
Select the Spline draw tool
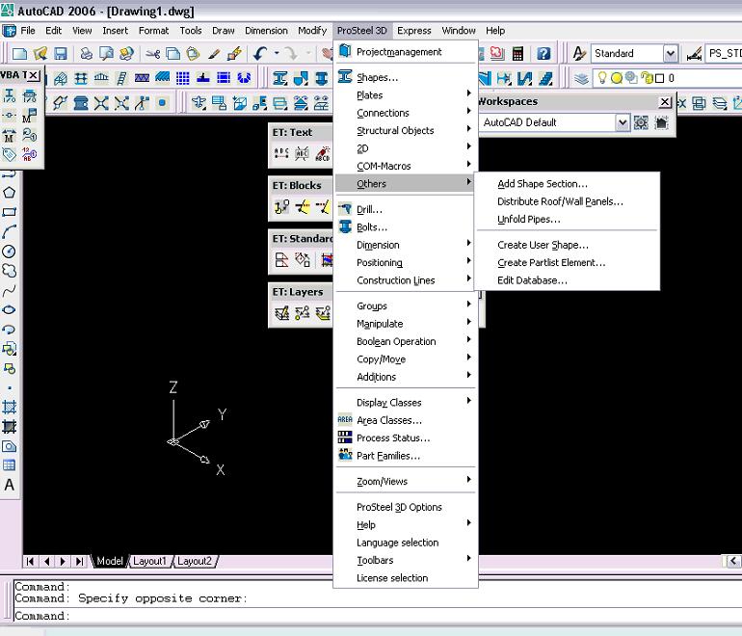coord(9,290)
